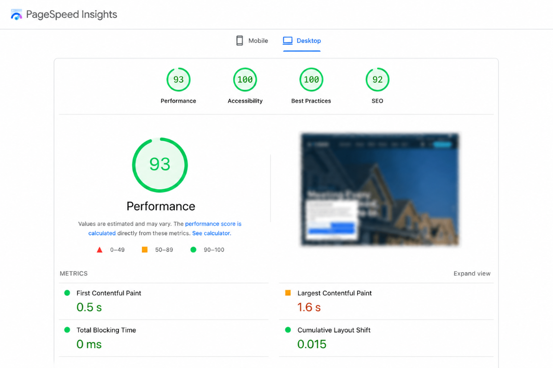This screenshot has width=553, height=368.
Task: Click Cumulative Layout Shift metric label
Action: pyautogui.click(x=334, y=330)
